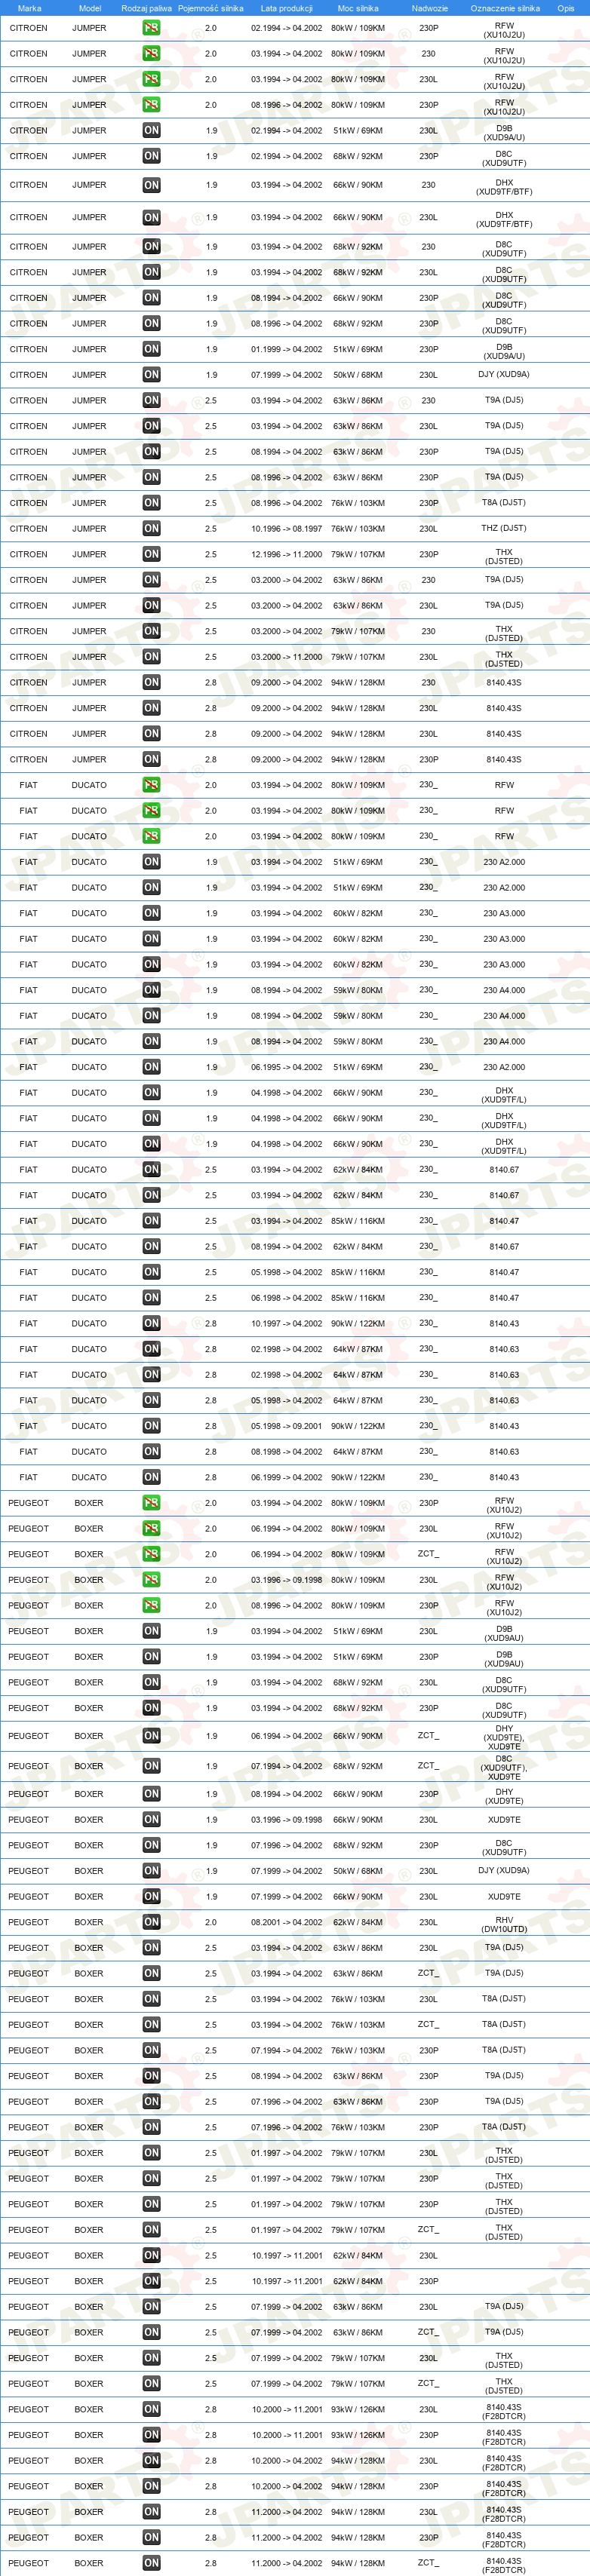The height and width of the screenshot is (2576, 590).
Task: Click date cell '10.1996 -> 08.1997'
Action: click(287, 529)
